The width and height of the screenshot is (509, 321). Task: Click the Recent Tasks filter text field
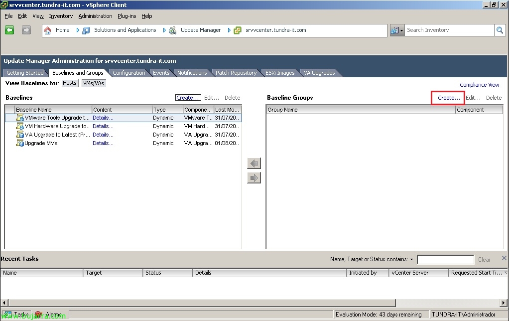(x=445, y=260)
